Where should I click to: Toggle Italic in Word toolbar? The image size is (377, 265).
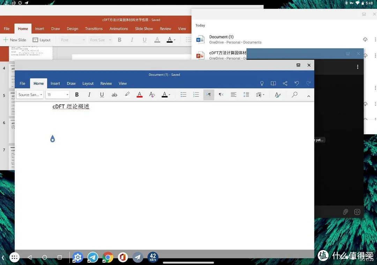tap(89, 95)
